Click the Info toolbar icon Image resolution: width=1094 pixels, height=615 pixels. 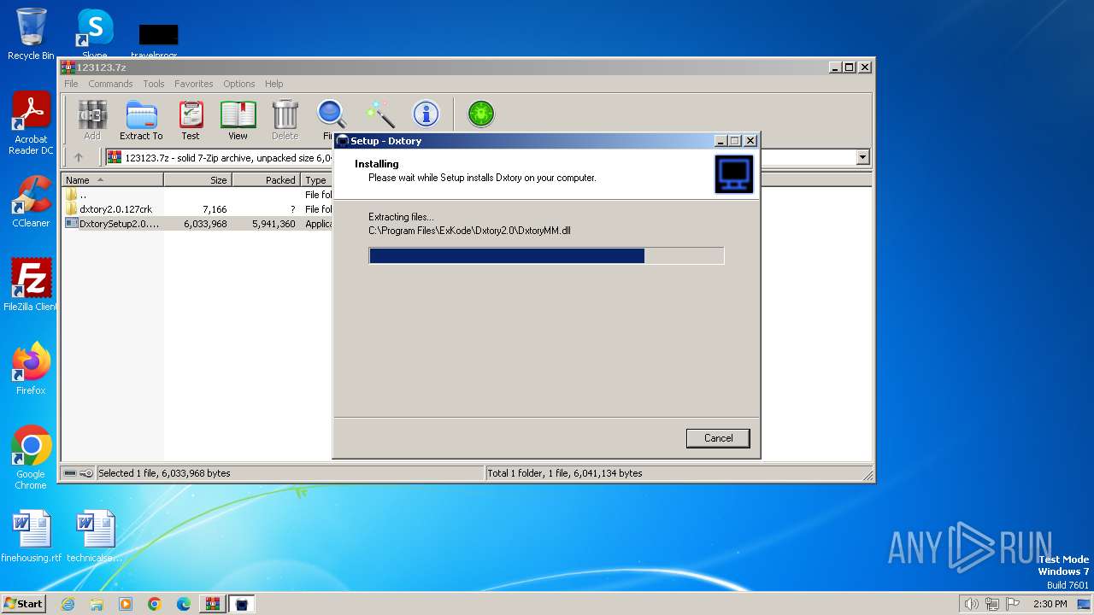426,114
